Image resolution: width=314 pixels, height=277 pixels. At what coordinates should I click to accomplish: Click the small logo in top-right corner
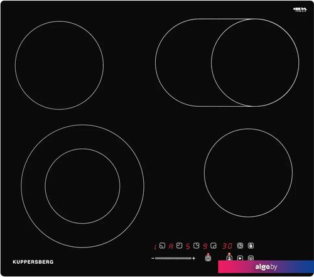tap(300, 9)
